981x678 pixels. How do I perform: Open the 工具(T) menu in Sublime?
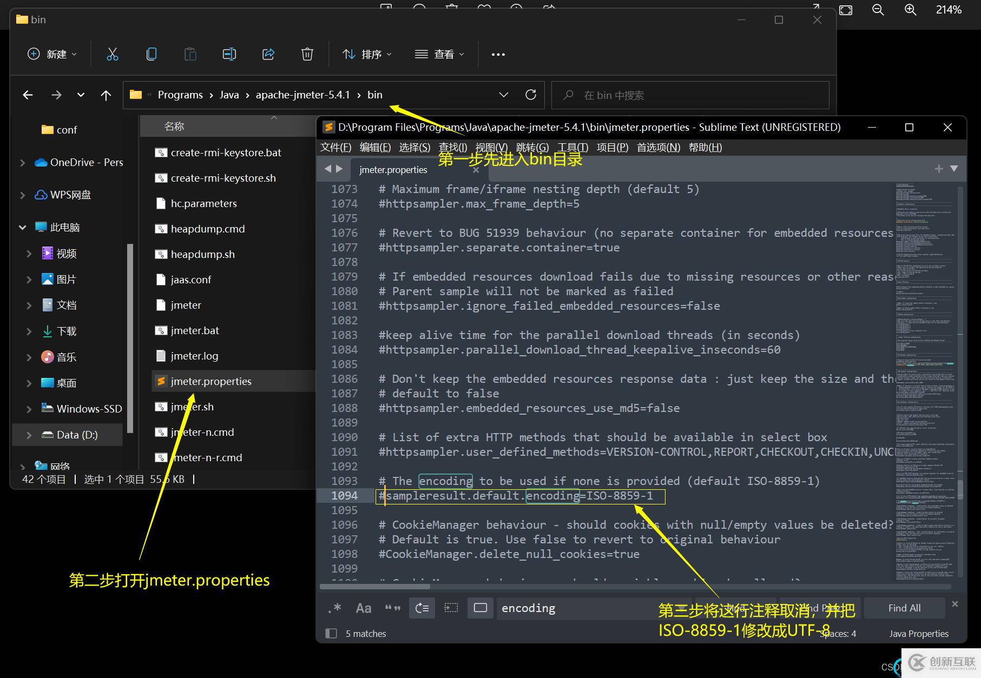pyautogui.click(x=573, y=147)
